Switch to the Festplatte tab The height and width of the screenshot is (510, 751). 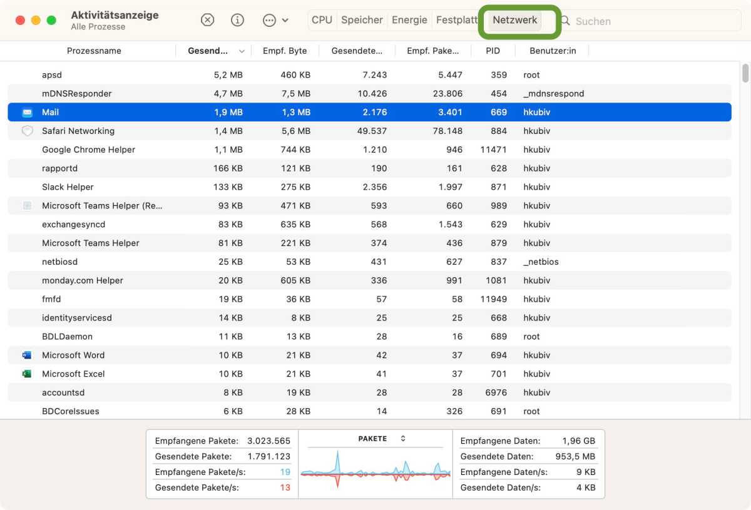[457, 20]
